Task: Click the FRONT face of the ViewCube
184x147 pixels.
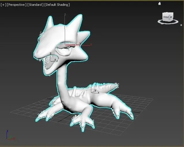Action: coord(166,17)
